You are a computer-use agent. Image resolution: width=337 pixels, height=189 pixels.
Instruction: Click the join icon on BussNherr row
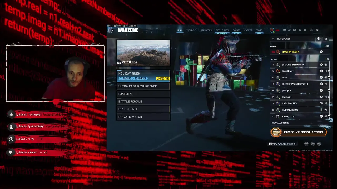326,71
